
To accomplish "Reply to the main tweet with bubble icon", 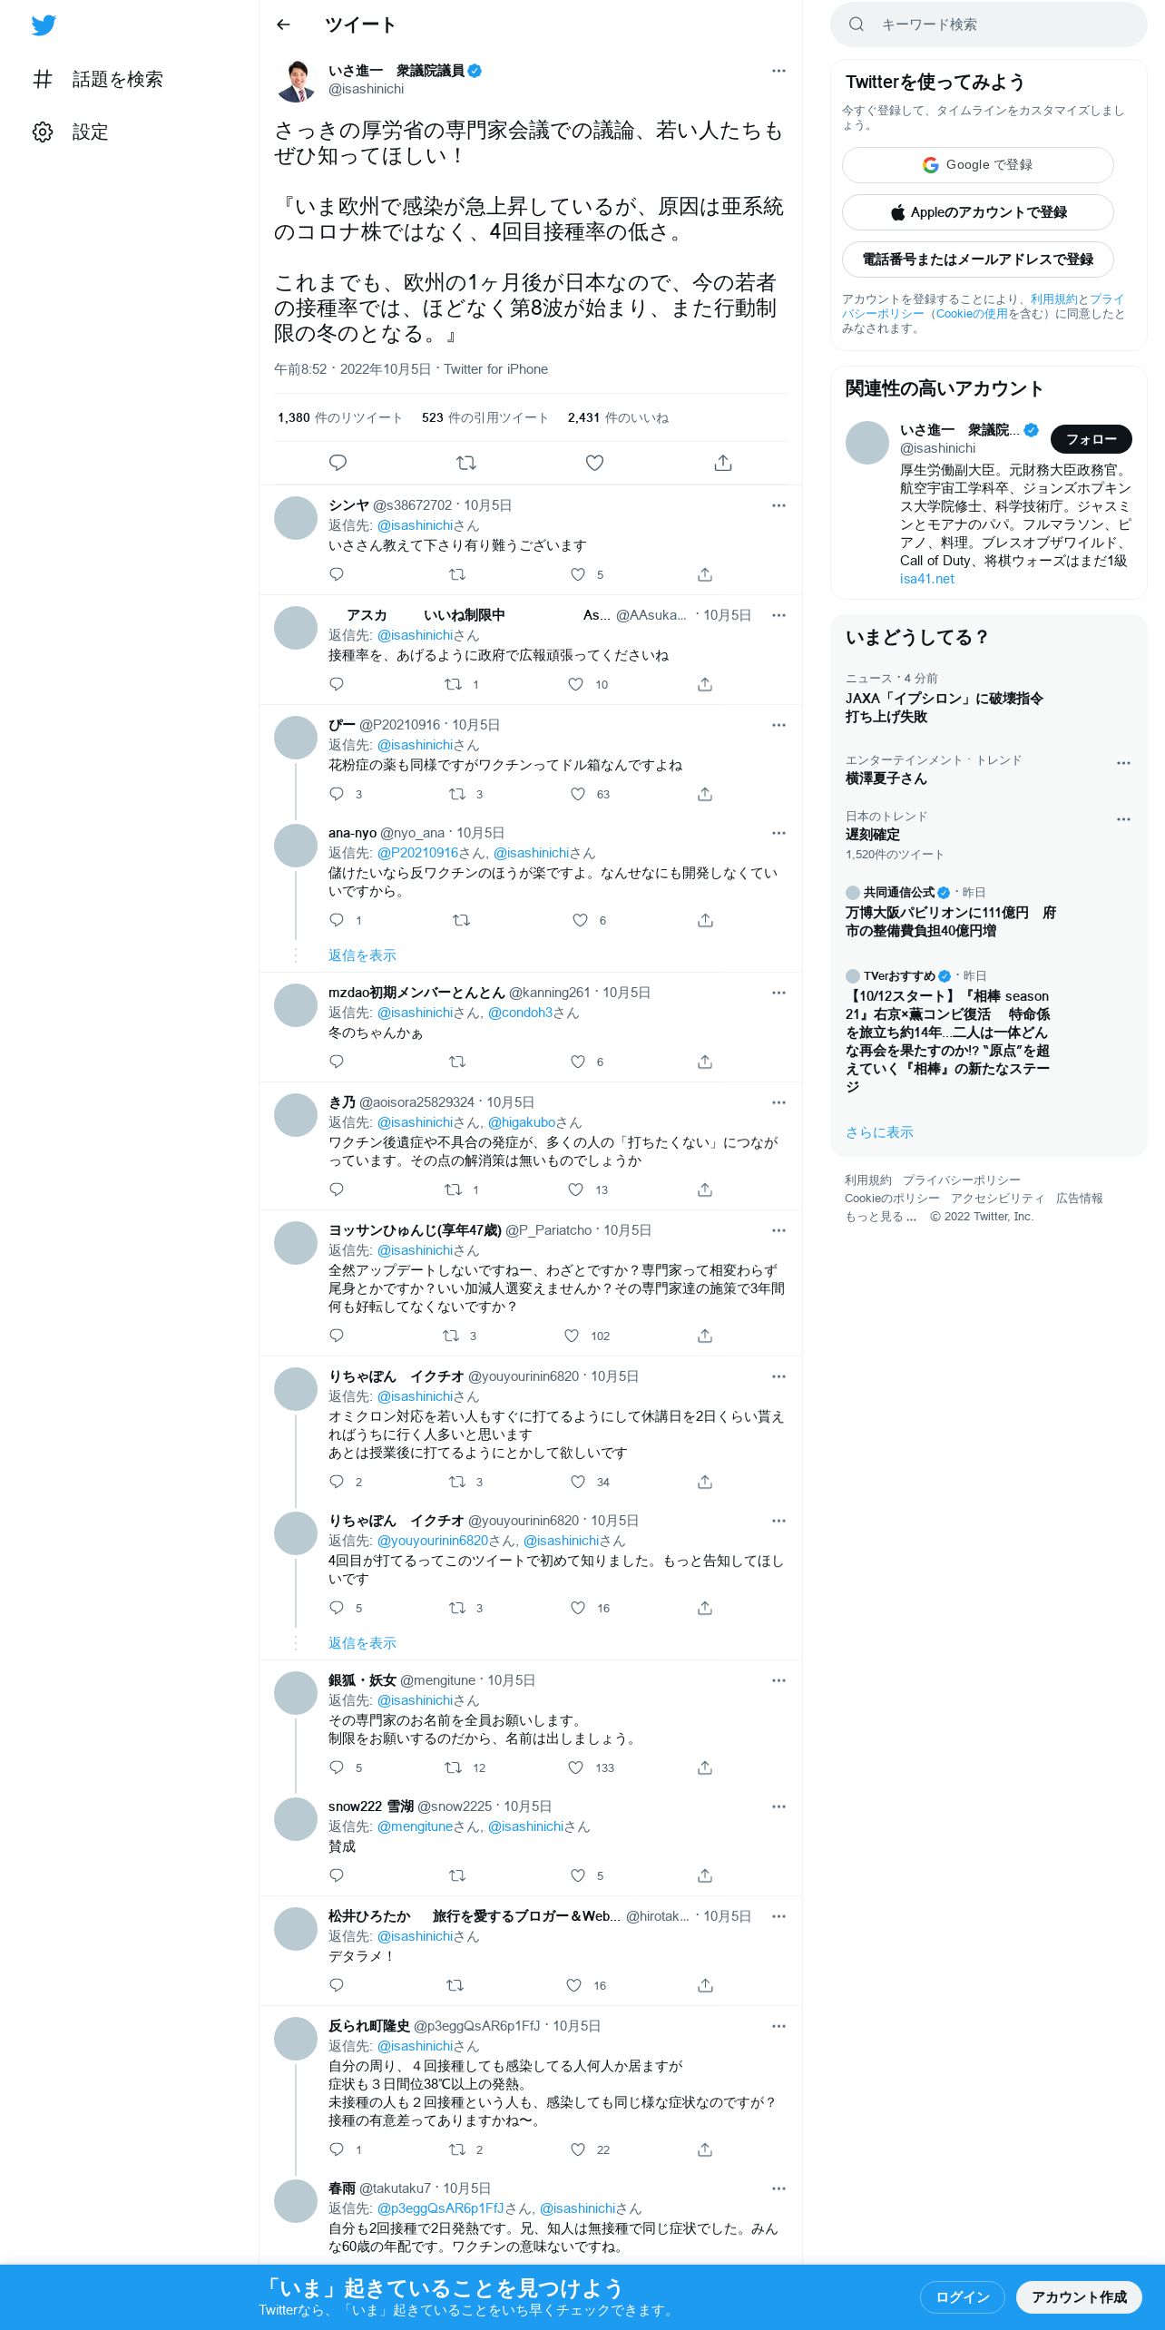I will click(x=338, y=463).
